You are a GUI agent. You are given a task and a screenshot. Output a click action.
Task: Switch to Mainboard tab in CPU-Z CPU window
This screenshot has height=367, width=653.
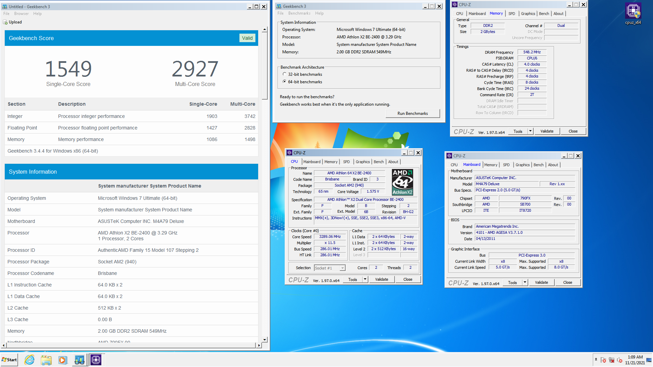312,162
